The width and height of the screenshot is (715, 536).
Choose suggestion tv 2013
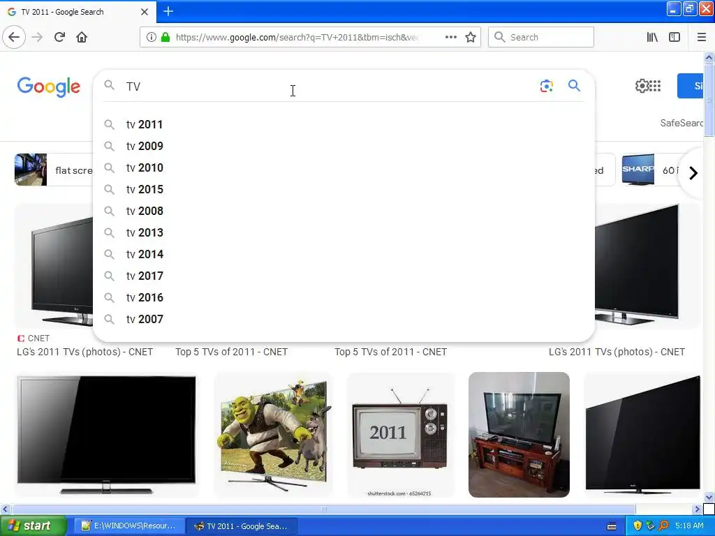(x=344, y=232)
